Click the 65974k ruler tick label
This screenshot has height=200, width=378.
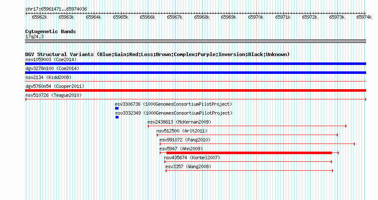[364, 17]
